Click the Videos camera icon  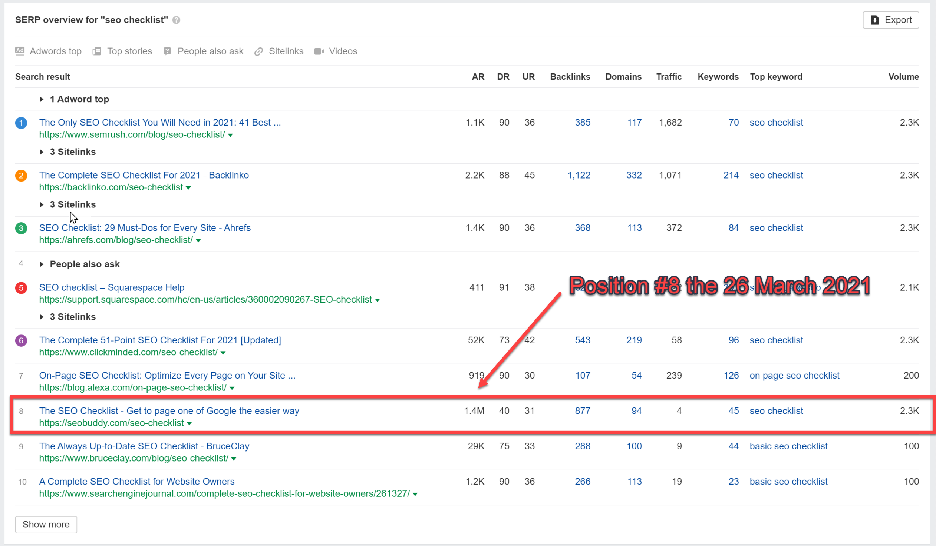point(319,51)
